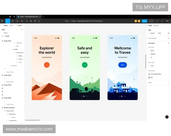The width and height of the screenshot is (171, 136).
Task: Select the Cover page in Pages list
Action: (x=6, y=33)
